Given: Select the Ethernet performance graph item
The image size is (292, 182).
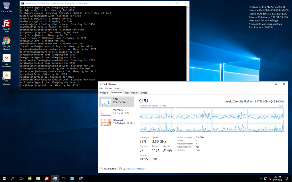Looking at the screenshot, I should click(117, 122).
